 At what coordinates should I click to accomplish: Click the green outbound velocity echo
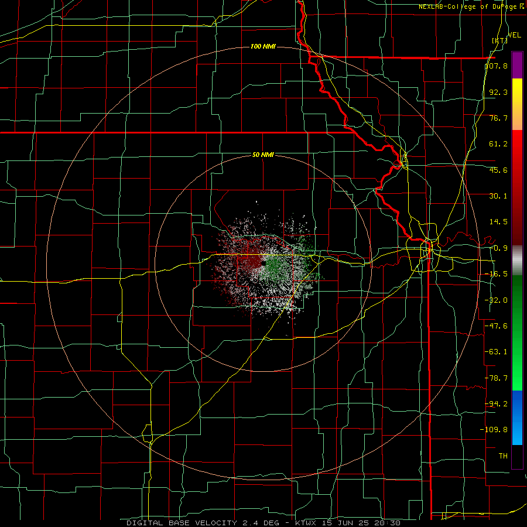pyautogui.click(x=276, y=267)
